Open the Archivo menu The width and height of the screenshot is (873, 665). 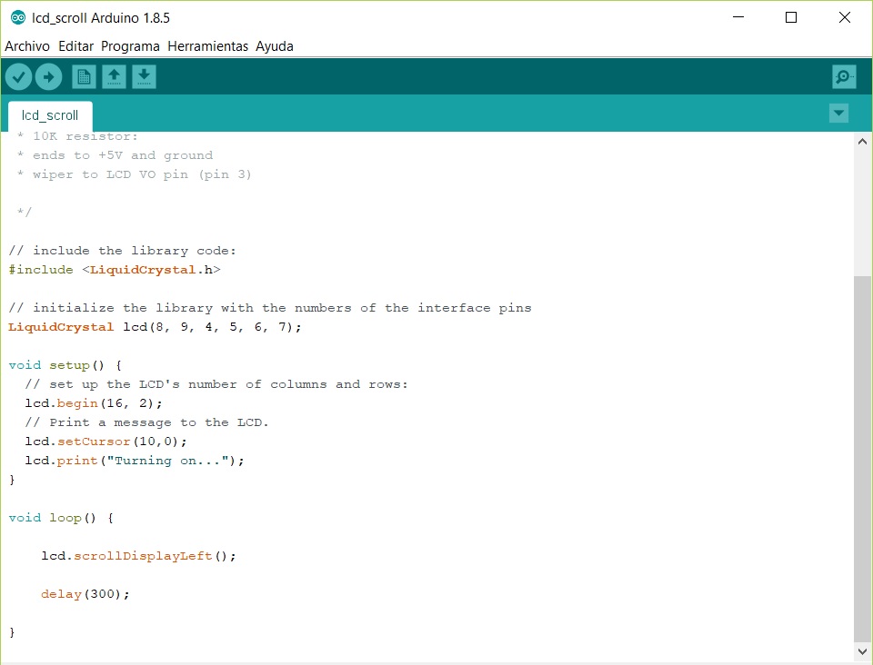[x=27, y=46]
